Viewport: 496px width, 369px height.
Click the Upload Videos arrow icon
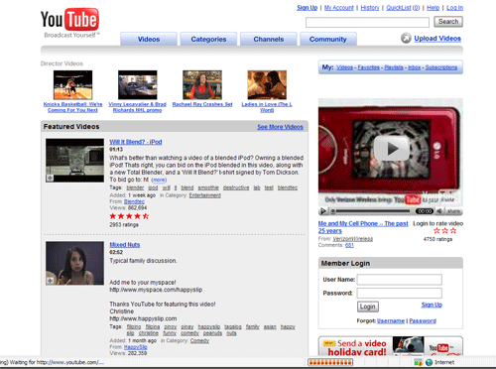(x=406, y=39)
